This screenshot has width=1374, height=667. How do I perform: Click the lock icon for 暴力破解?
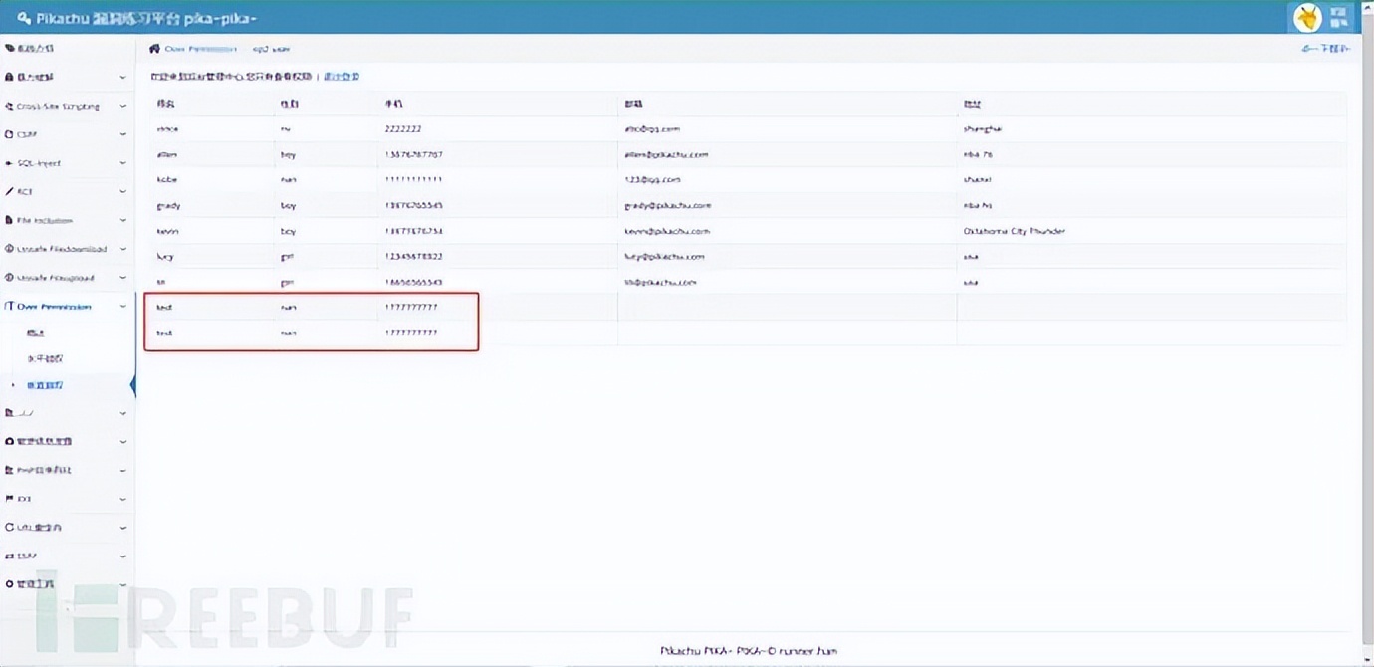point(9,77)
